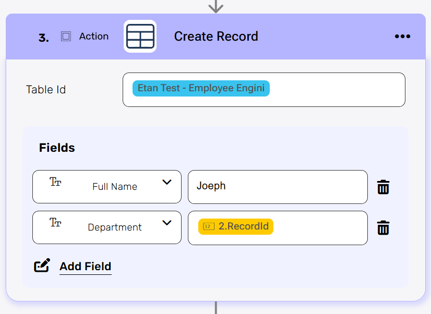Click the text-type icon beside Department
Screen dimensions: 431x314
click(x=55, y=223)
